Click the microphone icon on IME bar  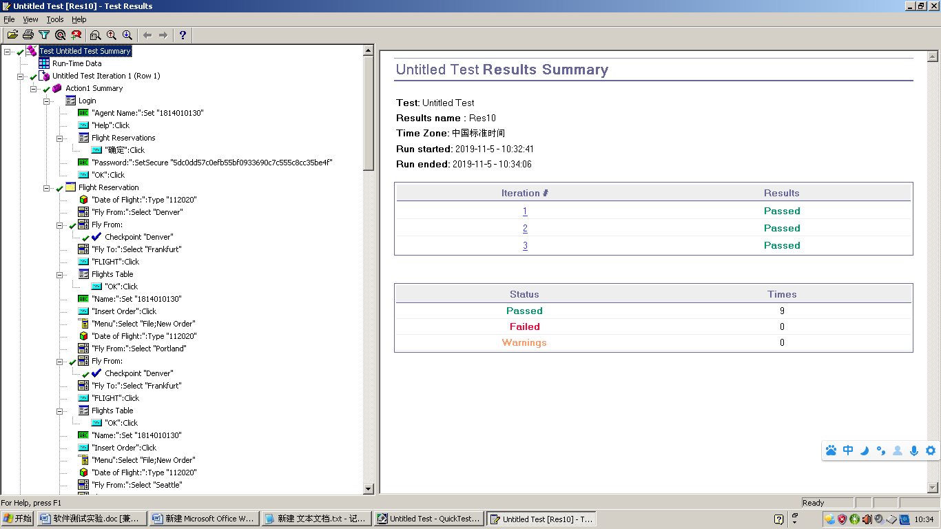(914, 450)
